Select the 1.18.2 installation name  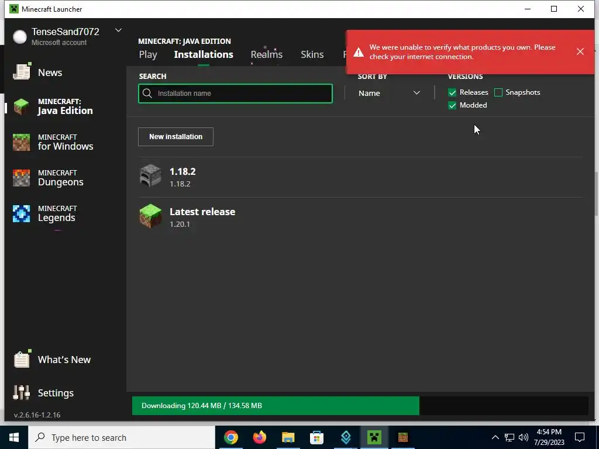point(183,171)
